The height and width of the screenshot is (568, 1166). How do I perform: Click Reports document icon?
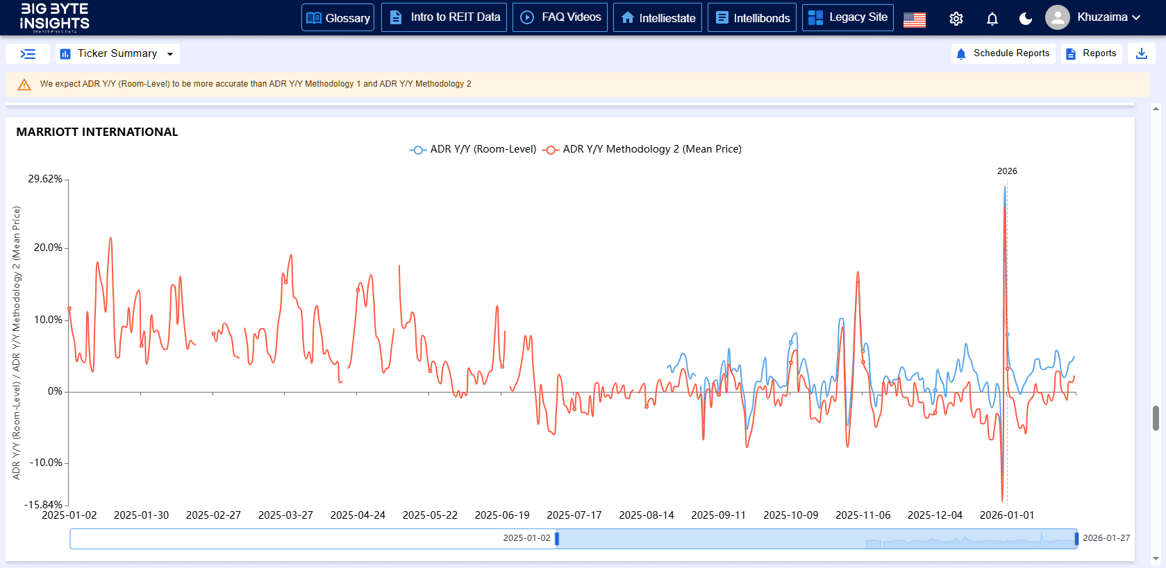click(1071, 54)
